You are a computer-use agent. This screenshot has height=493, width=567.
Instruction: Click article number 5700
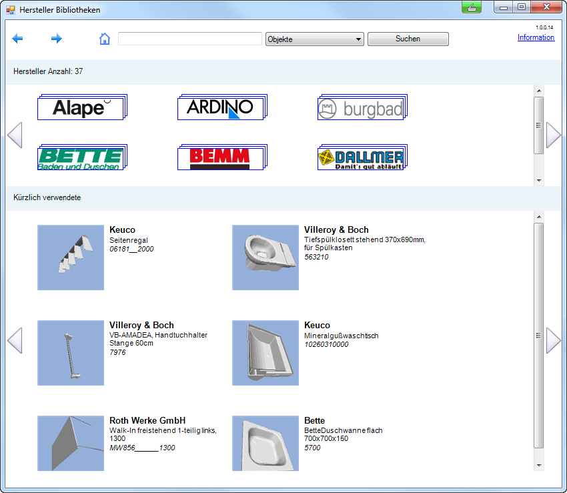coord(312,448)
